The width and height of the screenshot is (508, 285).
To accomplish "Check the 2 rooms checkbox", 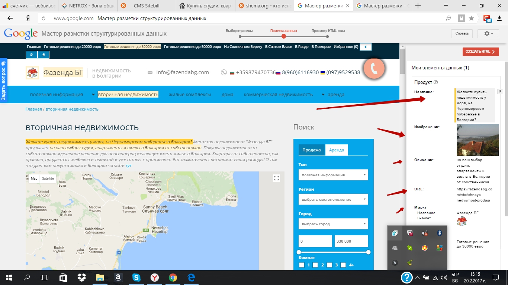I will tap(315, 265).
